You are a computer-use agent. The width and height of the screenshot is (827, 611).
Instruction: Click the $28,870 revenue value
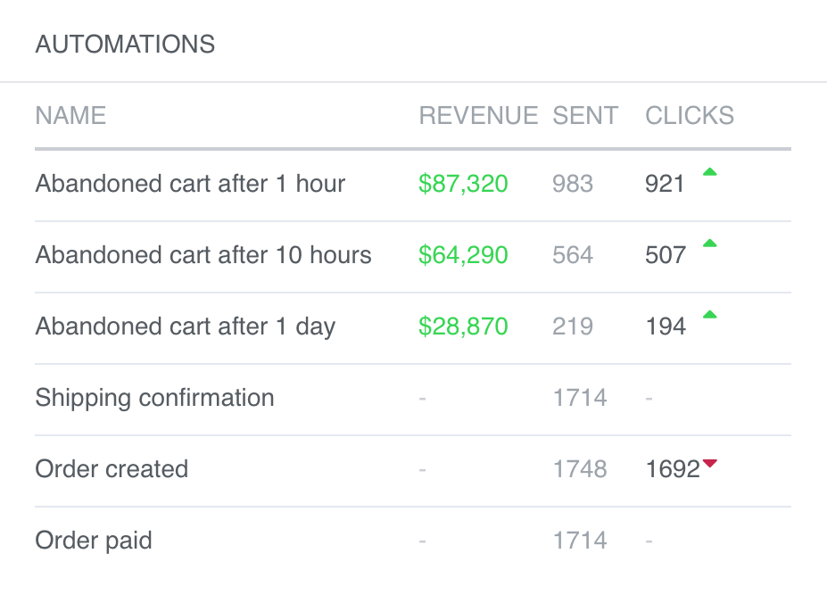coord(463,326)
